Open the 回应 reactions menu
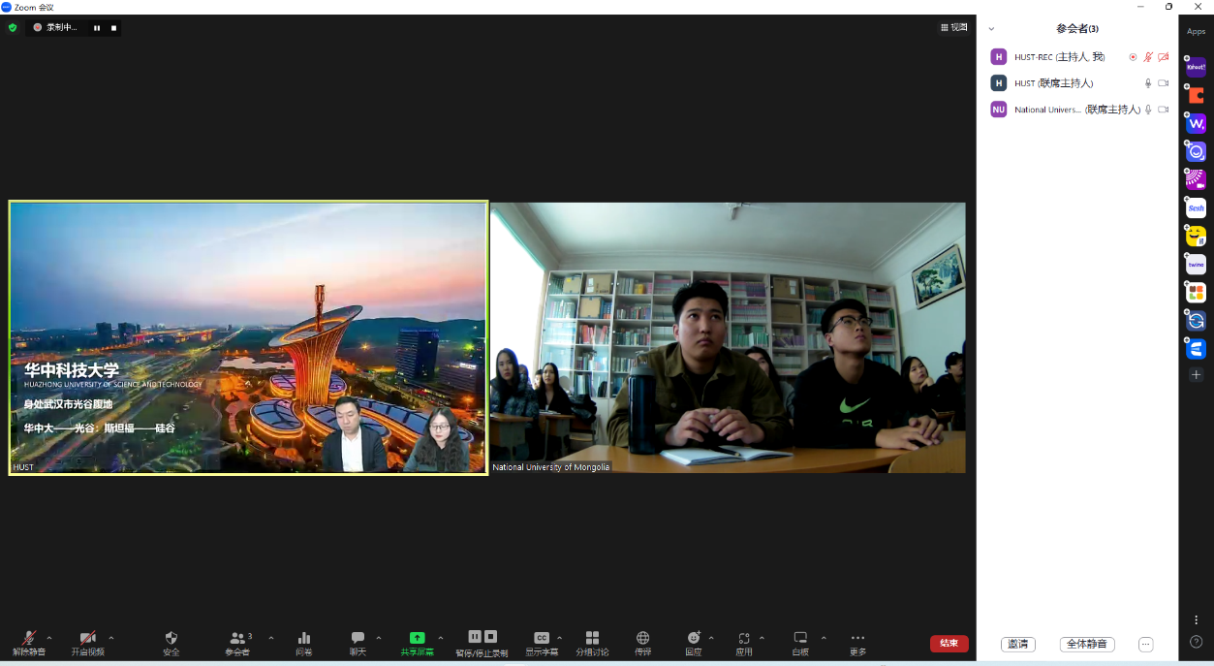The image size is (1214, 666). point(694,642)
